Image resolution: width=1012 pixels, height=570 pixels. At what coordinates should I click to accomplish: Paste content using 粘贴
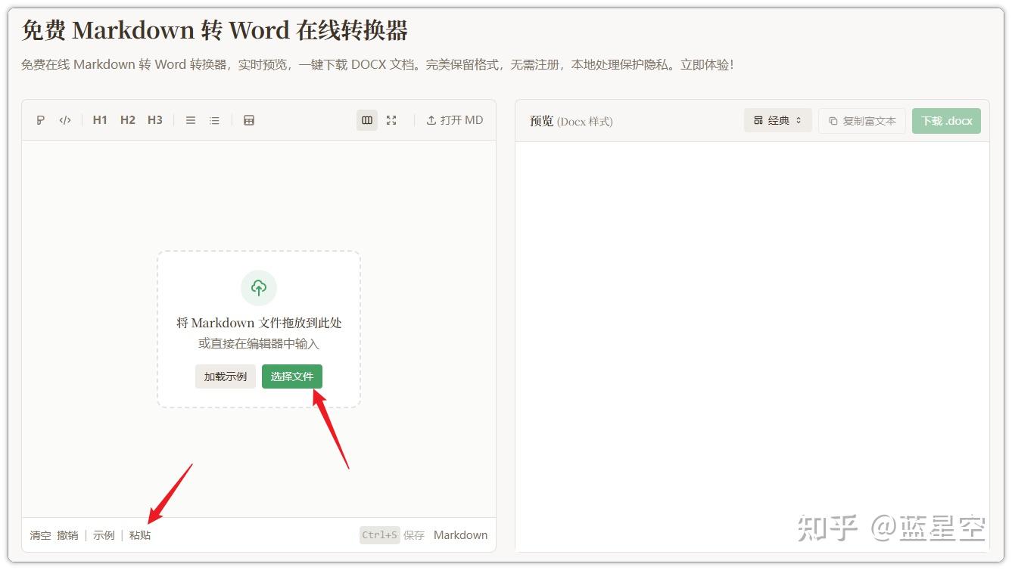click(x=140, y=535)
